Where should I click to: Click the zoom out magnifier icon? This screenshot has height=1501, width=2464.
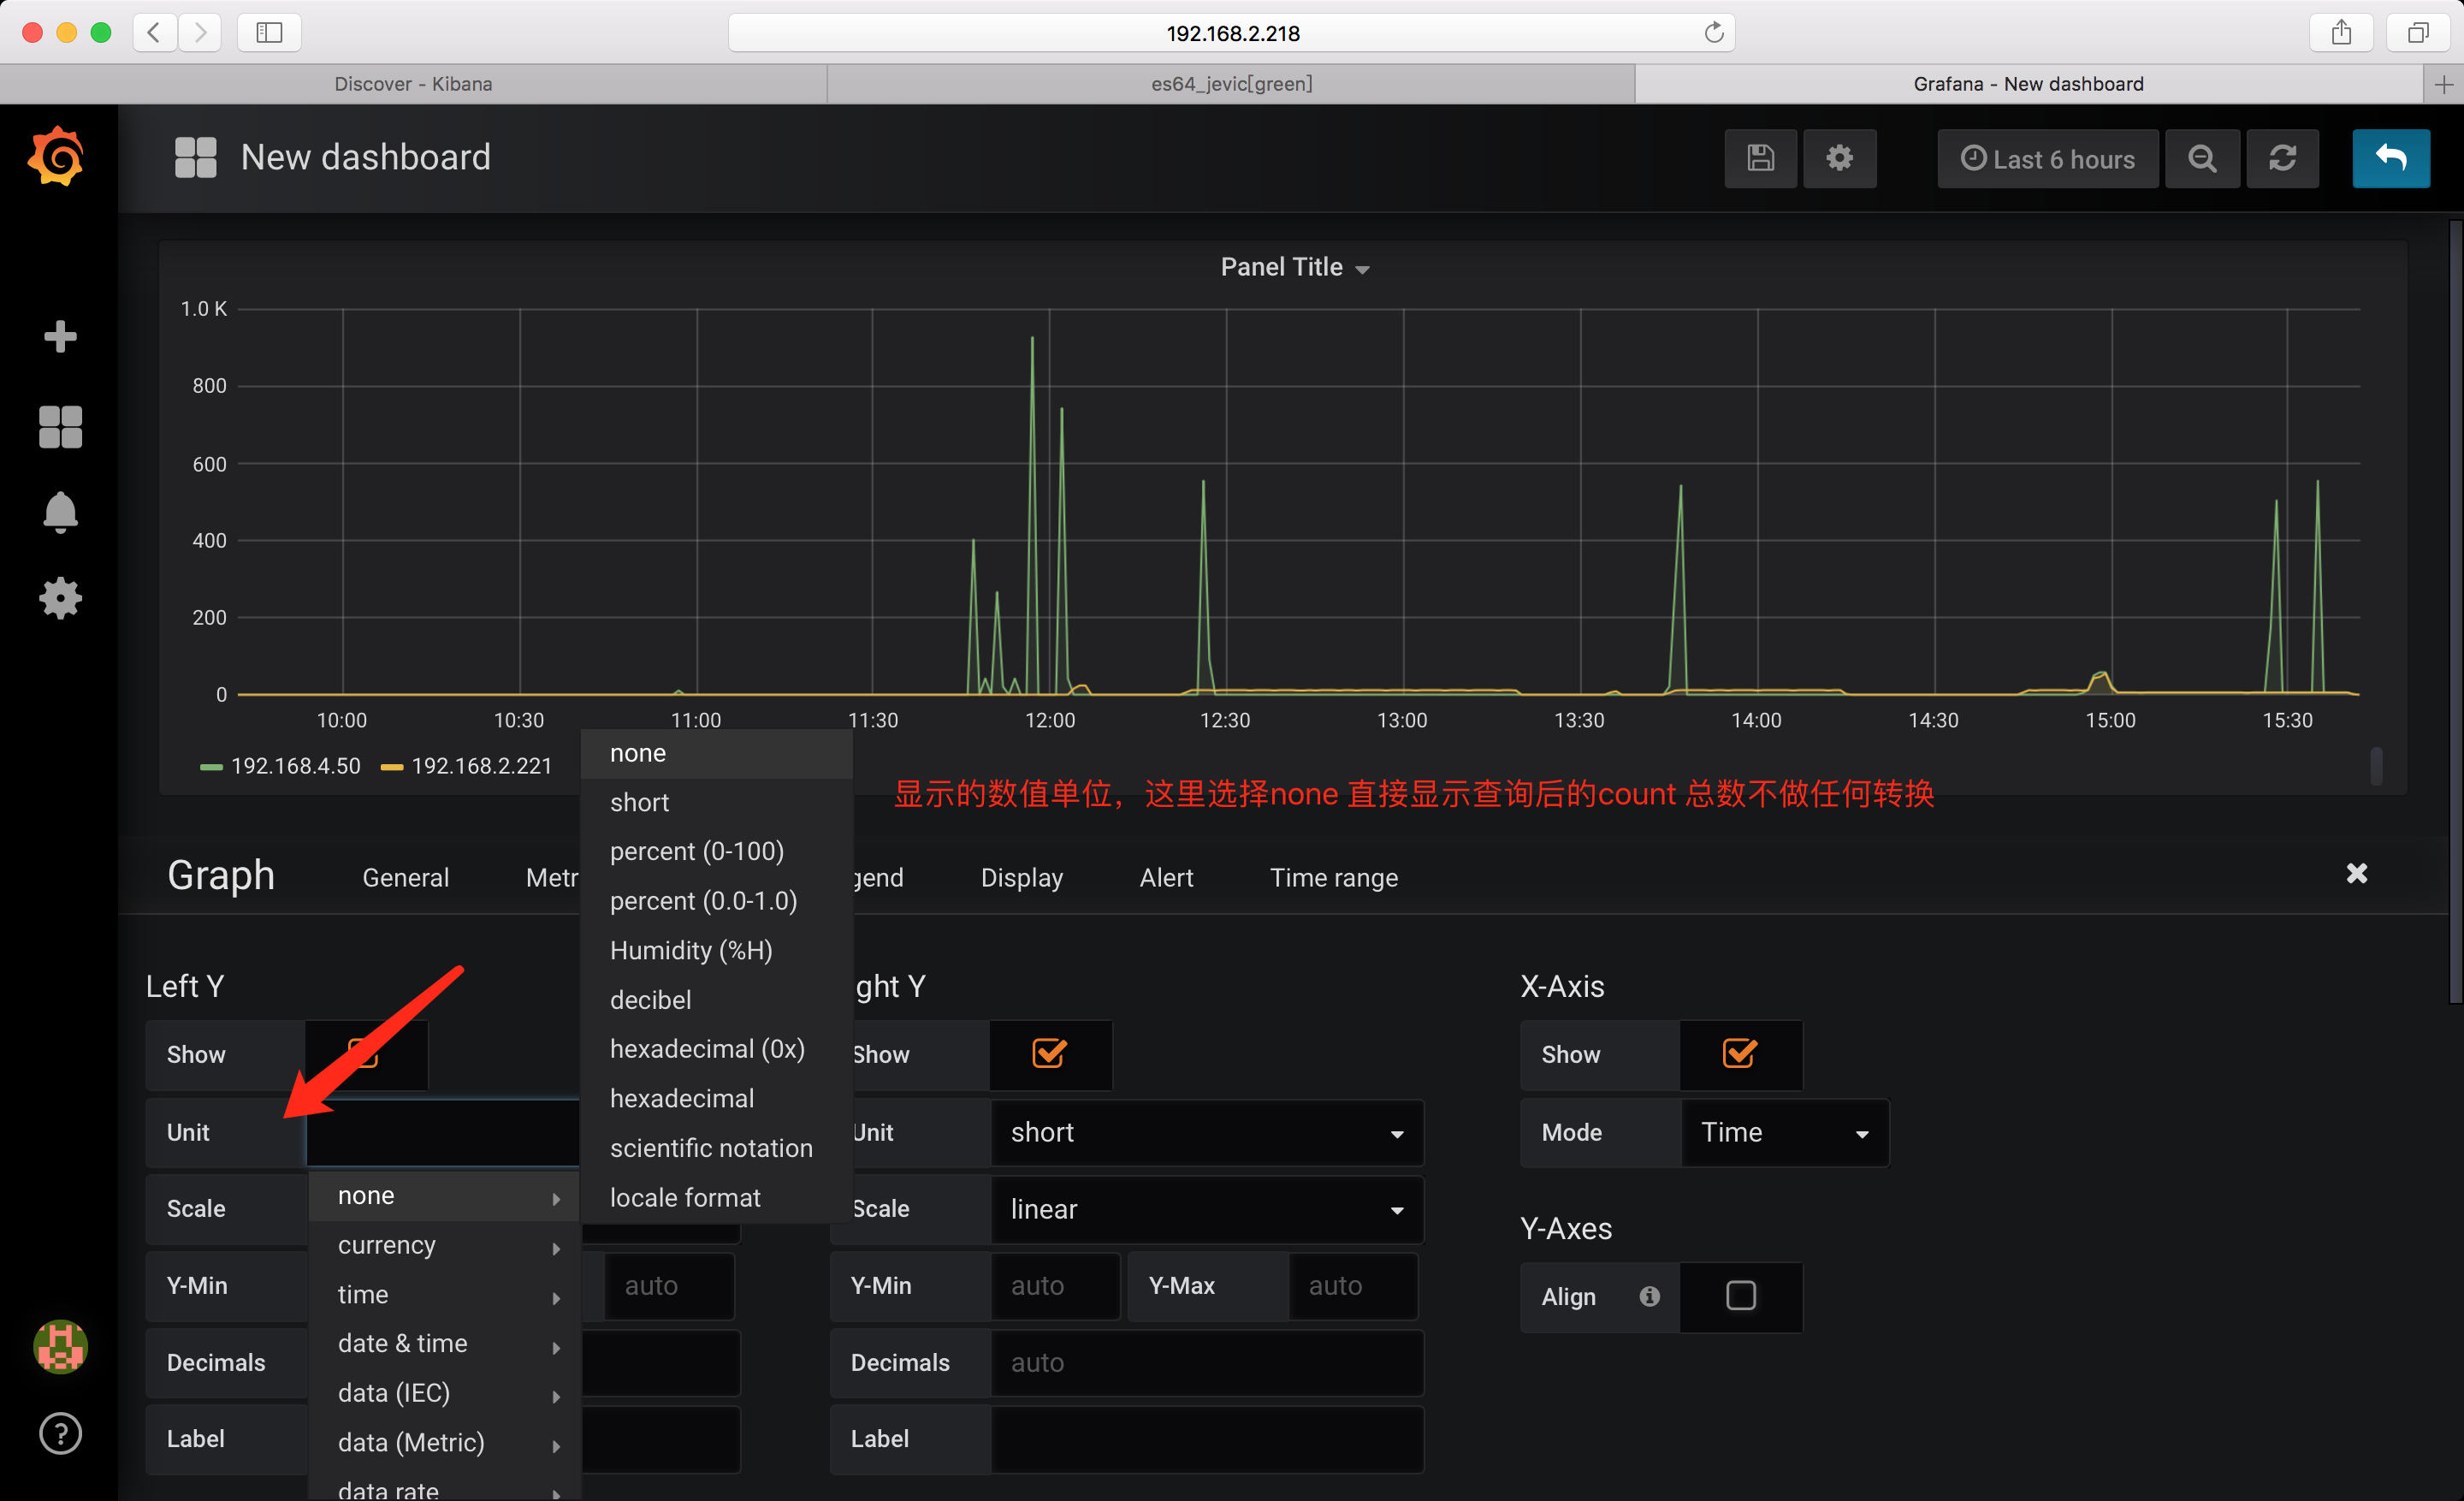click(x=2201, y=158)
